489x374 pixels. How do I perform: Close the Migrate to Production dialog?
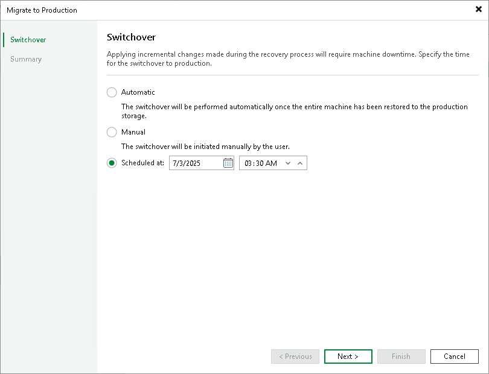click(x=478, y=10)
